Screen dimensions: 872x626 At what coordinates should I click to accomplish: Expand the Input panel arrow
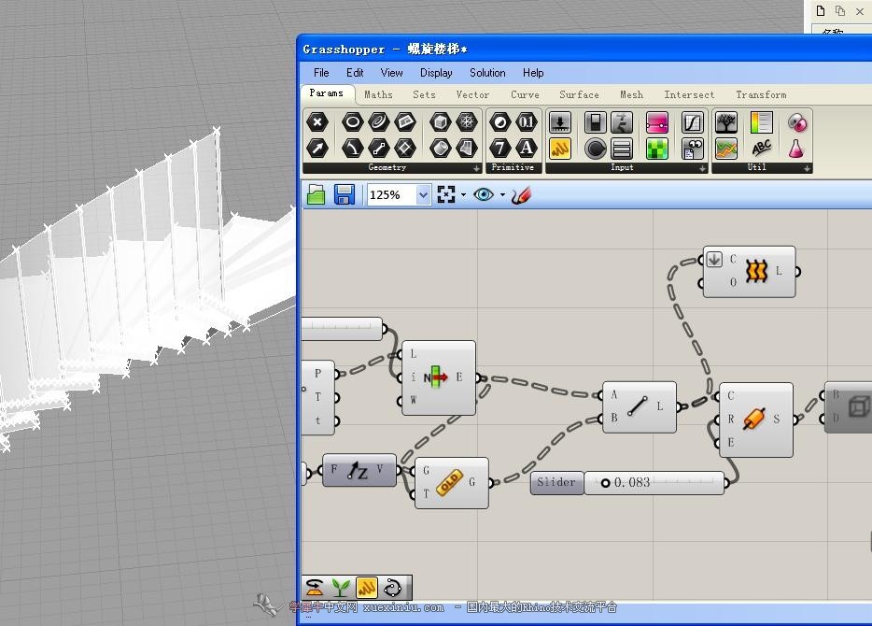(703, 168)
